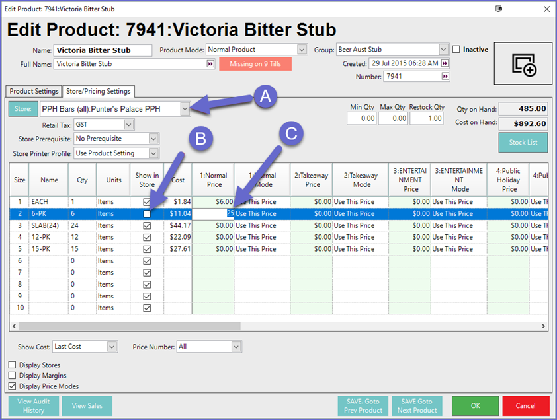
Task: Open the Retail Tax dropdown
Action: 129,125
